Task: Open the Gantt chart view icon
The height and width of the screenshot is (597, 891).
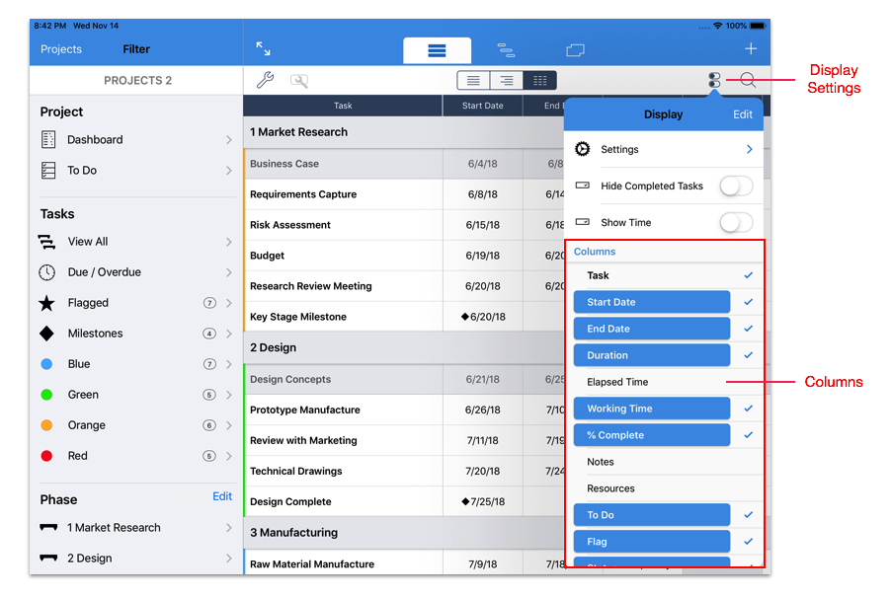Action: coord(506,49)
